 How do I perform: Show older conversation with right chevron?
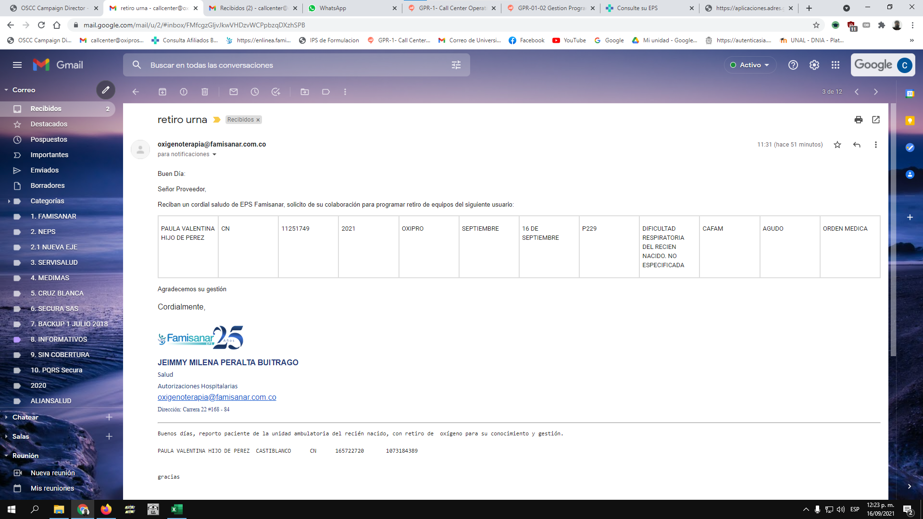tap(876, 92)
